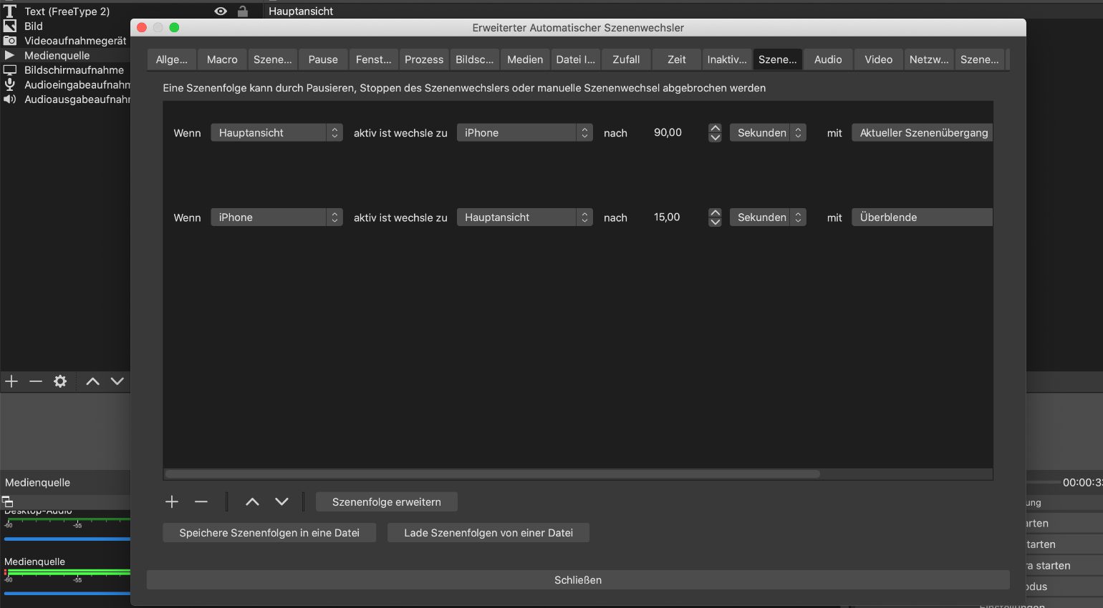Click the Szenenfolge erweitern button
This screenshot has width=1103, height=608.
click(386, 502)
